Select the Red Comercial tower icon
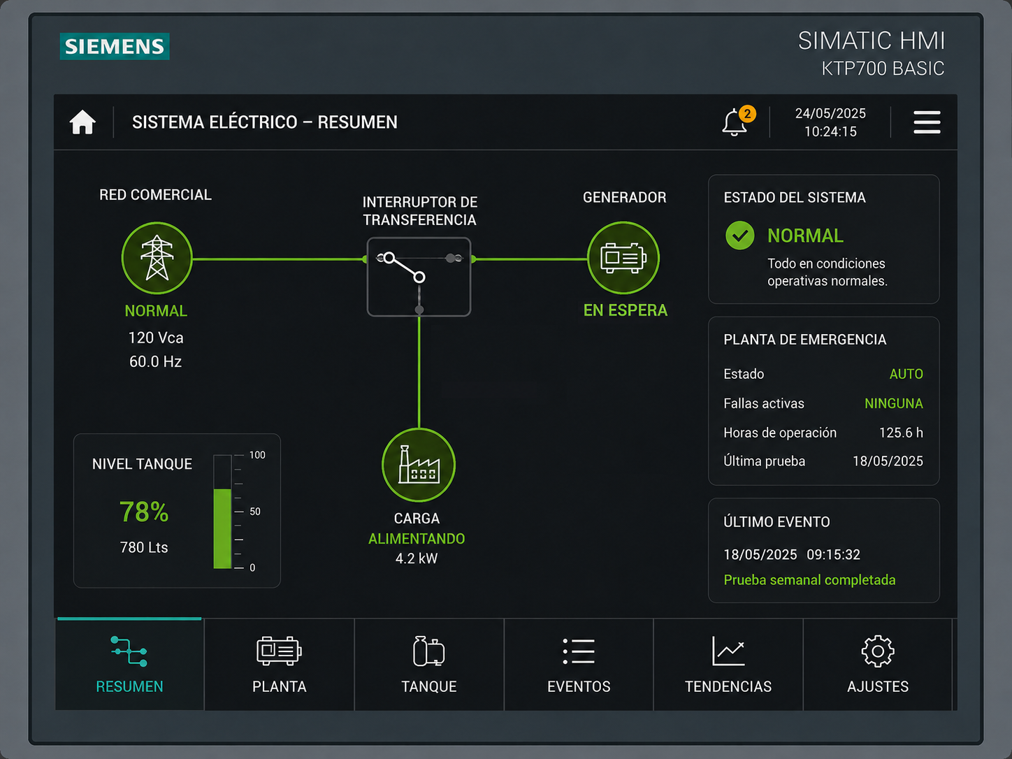This screenshot has width=1012, height=759. pos(157,258)
